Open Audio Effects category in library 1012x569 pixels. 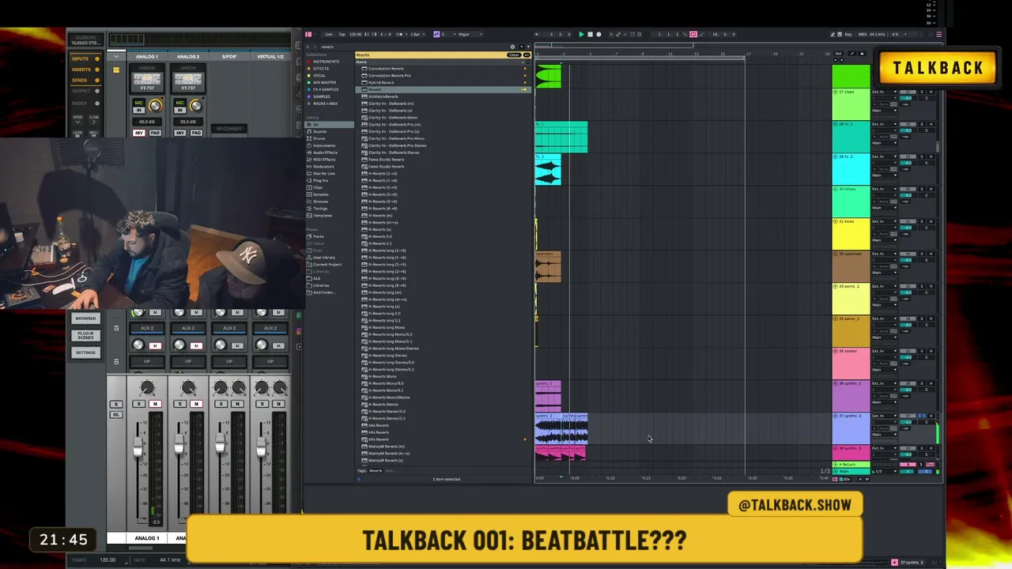(x=325, y=153)
